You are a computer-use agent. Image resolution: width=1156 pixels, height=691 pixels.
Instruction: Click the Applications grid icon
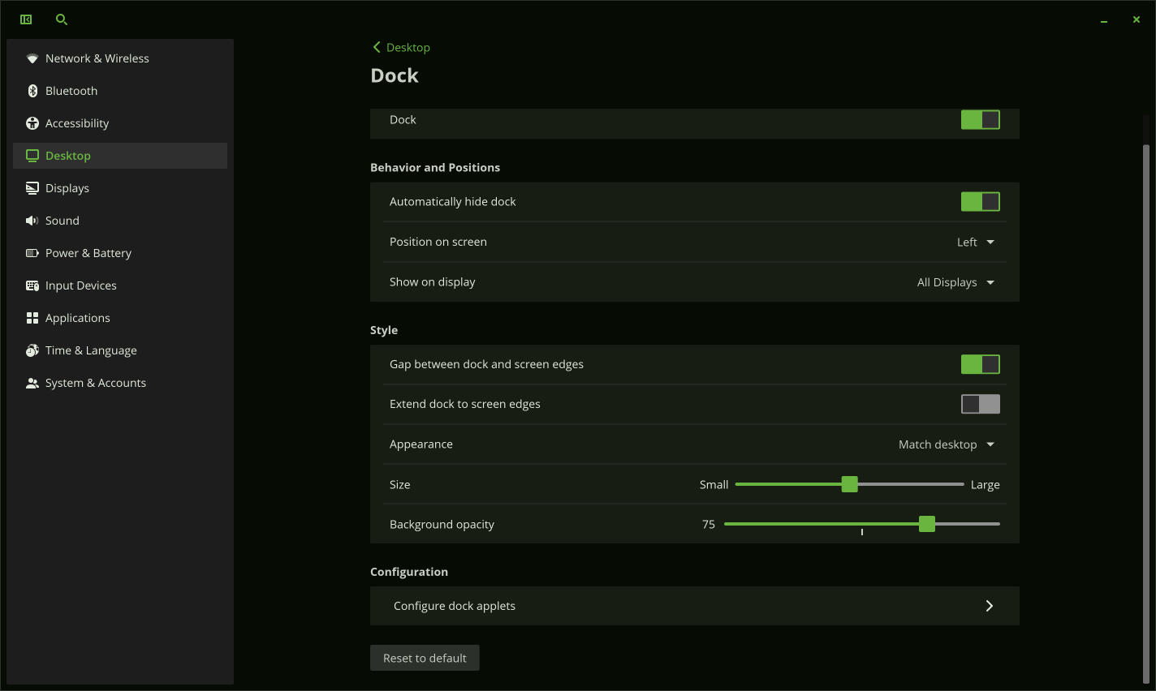coord(32,318)
